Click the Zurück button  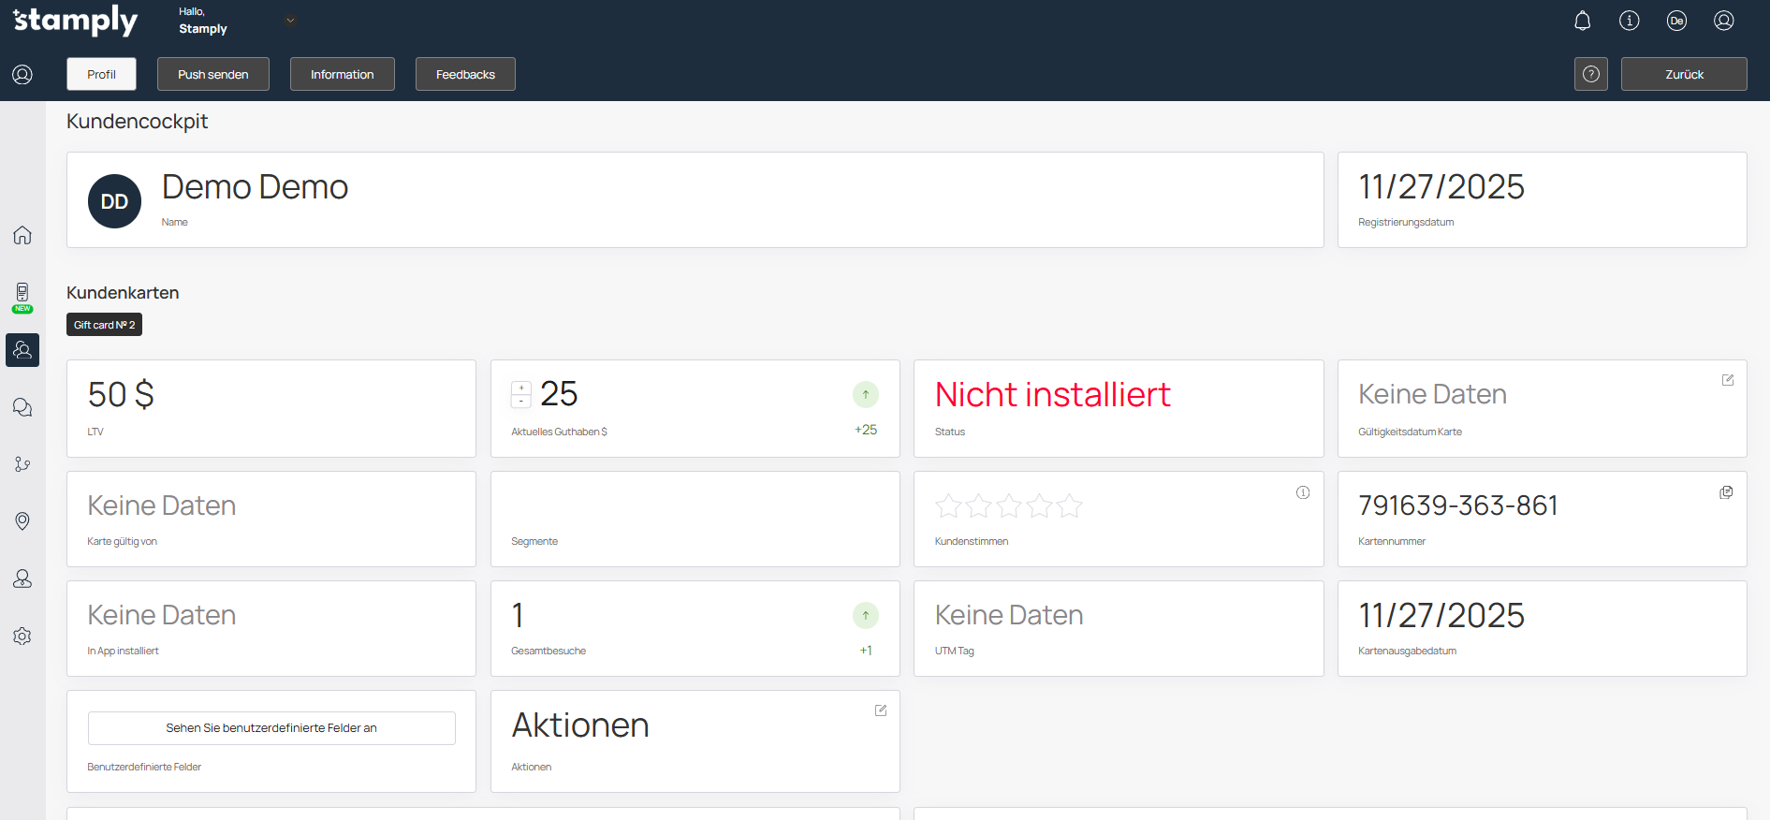[1683, 74]
